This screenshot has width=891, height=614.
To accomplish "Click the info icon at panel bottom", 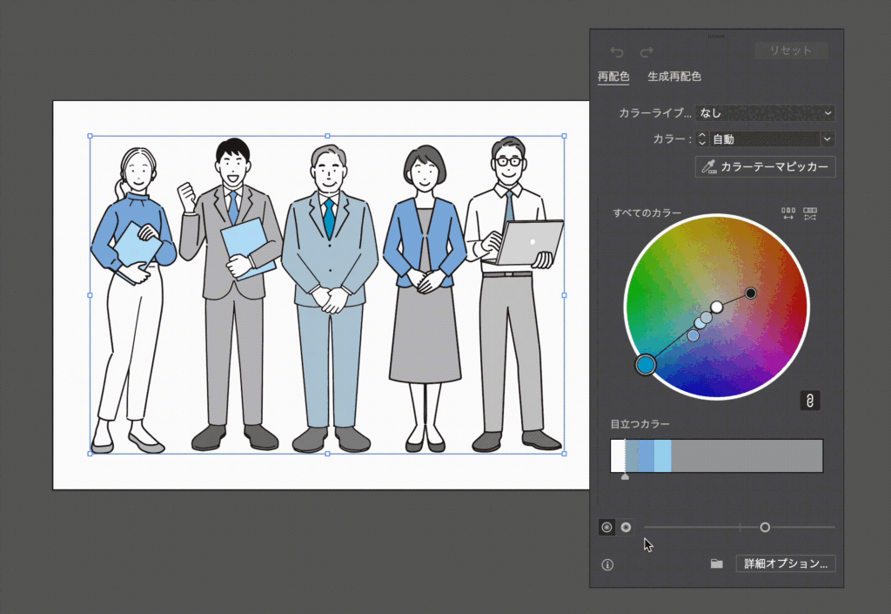I will click(607, 564).
